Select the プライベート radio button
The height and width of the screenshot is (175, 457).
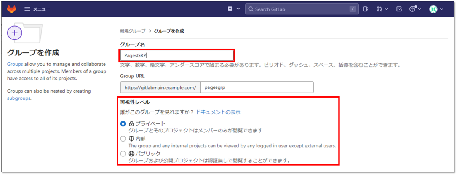(x=123, y=124)
